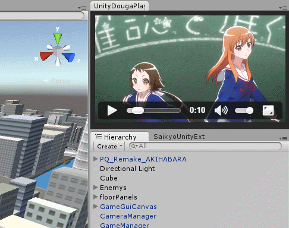Click the gizmo center cube
289x228 pixels.
coord(58,52)
